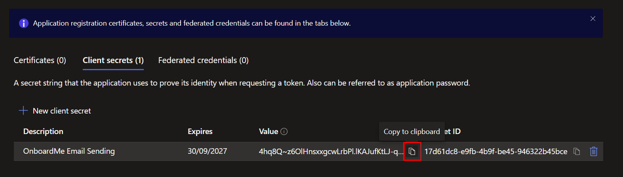Click the Value column info icon
This screenshot has height=177, width=623.
click(x=284, y=132)
